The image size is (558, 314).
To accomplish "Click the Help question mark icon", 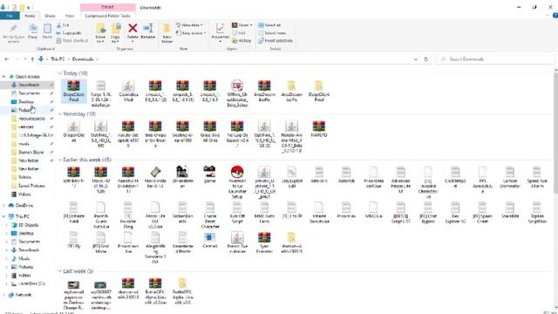I will 555,16.
